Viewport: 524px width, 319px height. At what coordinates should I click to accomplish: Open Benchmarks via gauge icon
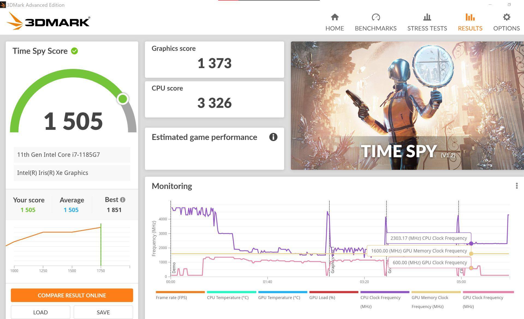(376, 17)
